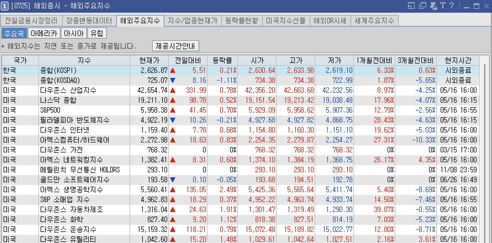Select the 필라델피아 반도체지수 row
This screenshot has width=492, height=243.
point(241,120)
